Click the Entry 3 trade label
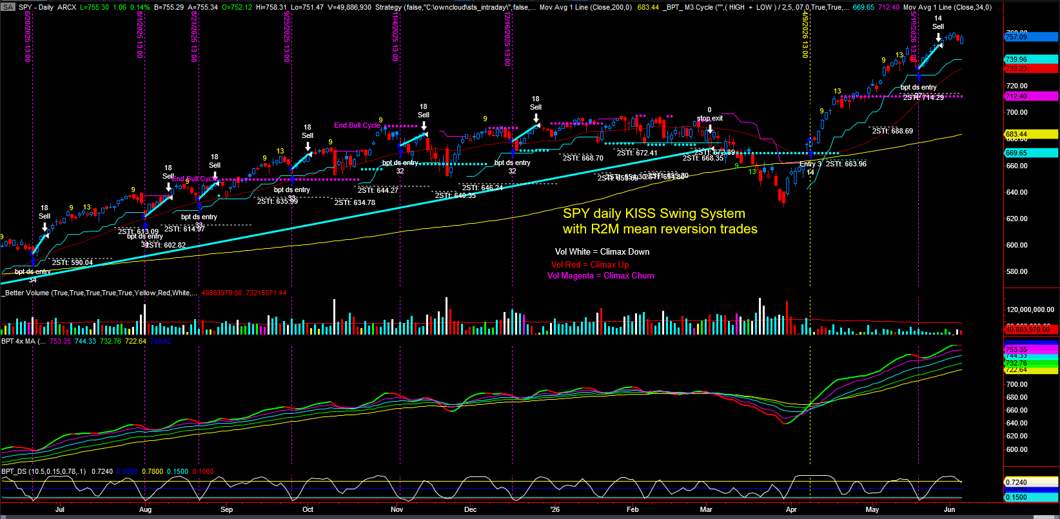1060x519 pixels. pyautogui.click(x=810, y=164)
